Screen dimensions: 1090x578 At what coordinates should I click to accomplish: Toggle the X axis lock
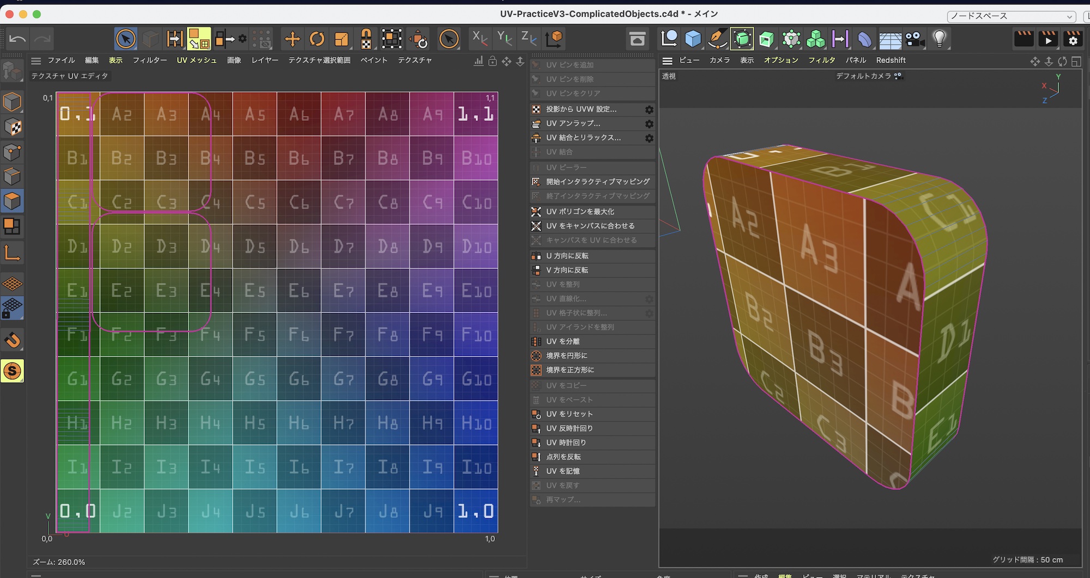click(x=480, y=38)
